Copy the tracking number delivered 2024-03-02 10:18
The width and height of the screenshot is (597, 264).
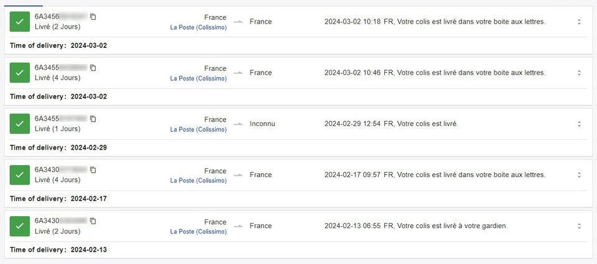[93, 17]
